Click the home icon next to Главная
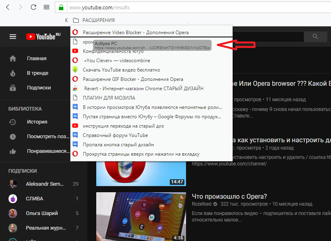 tap(13, 59)
